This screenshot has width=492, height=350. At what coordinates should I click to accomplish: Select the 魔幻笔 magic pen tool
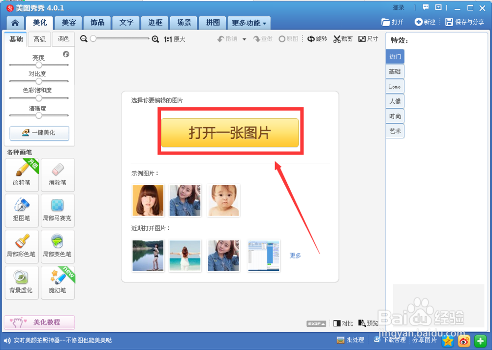pos(58,283)
